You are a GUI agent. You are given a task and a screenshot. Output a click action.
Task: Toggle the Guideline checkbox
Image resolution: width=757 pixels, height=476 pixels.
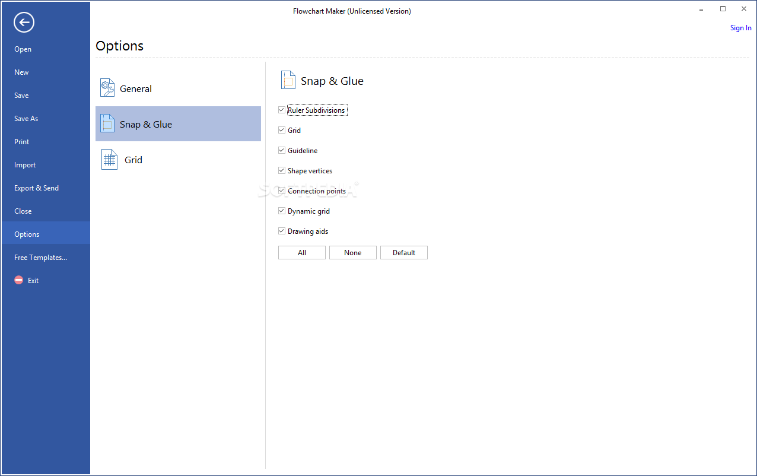(282, 151)
